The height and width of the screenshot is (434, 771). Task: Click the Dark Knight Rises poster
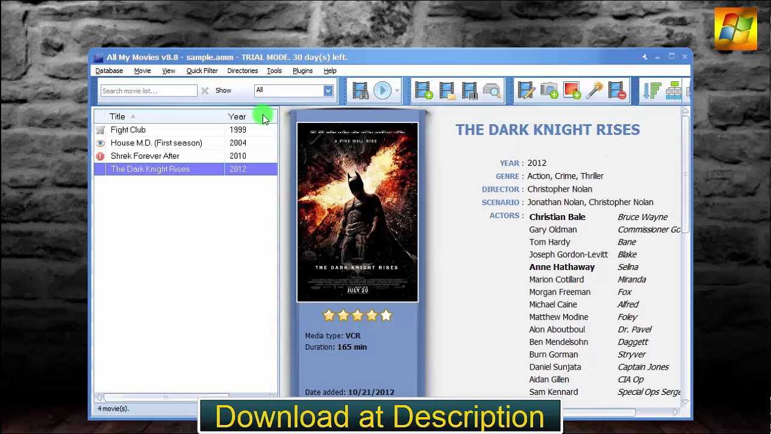[357, 212]
